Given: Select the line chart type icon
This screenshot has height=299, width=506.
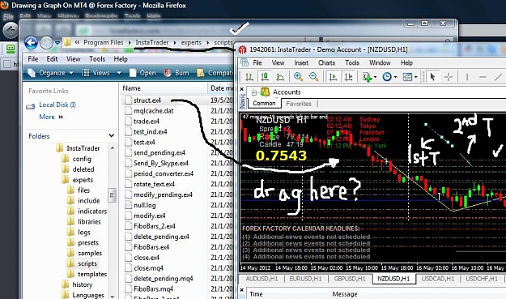Looking at the screenshot, I should coord(280,77).
